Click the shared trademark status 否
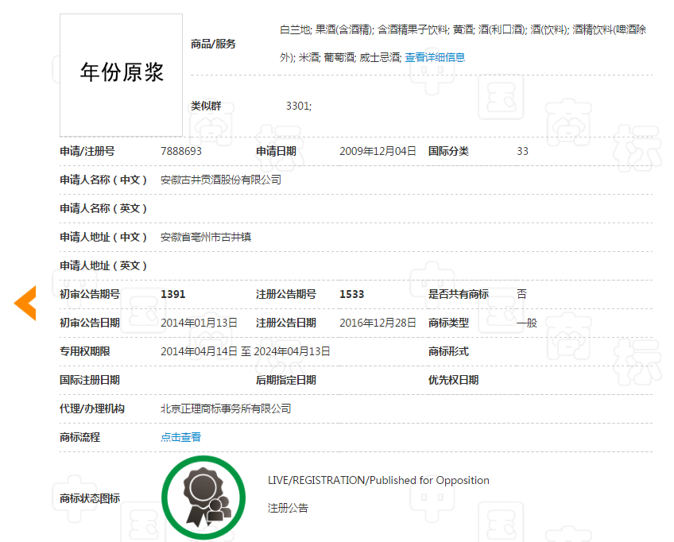 point(521,293)
